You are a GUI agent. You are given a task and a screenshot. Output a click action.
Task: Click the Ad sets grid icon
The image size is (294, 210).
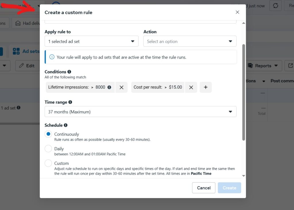(16, 51)
